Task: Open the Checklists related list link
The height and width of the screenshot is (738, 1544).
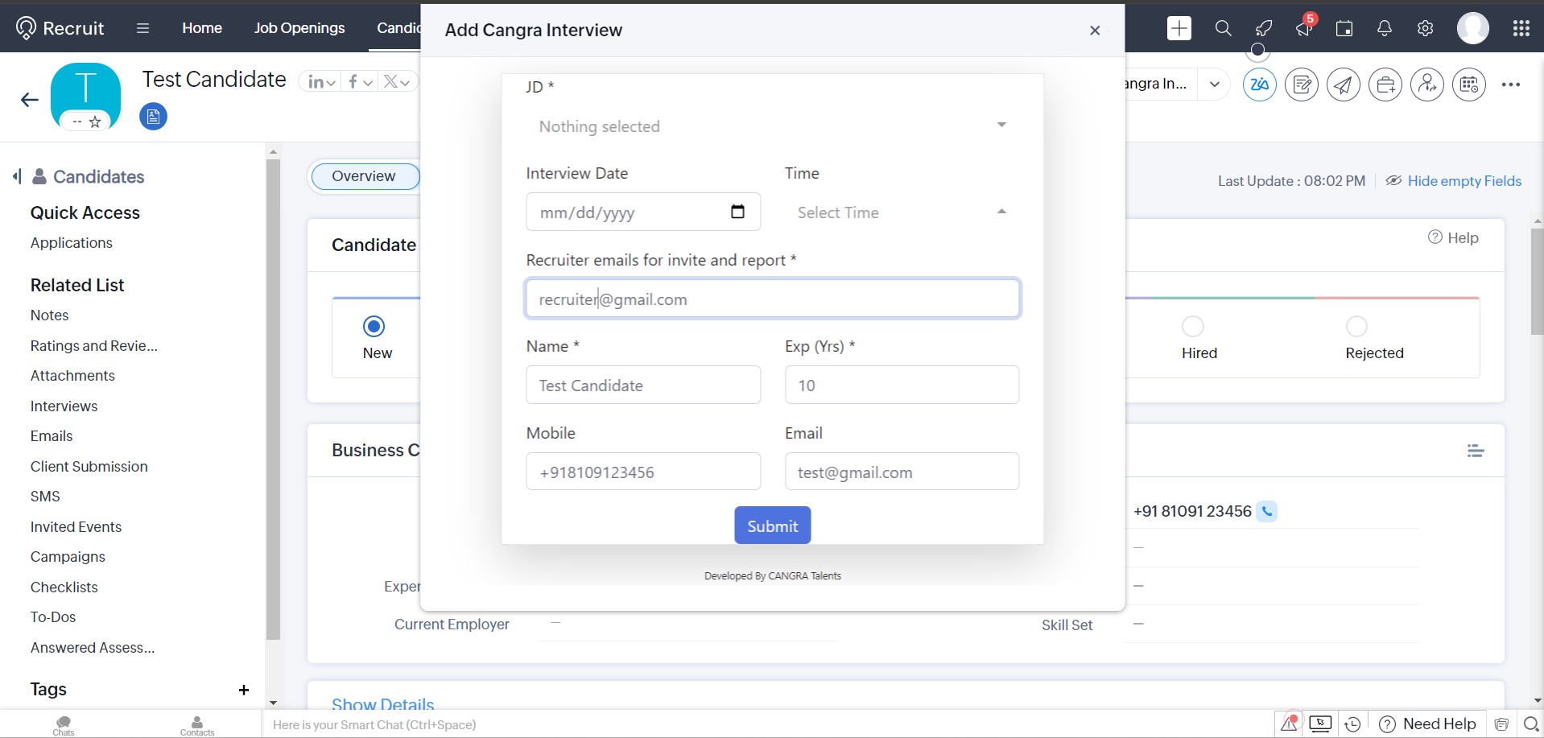Action: pos(64,588)
